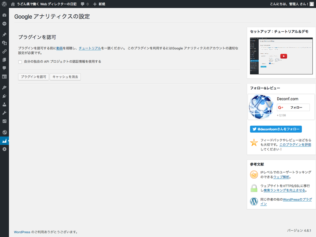Open the Dashboard gauge icon in sidebar
The image size is (316, 237).
point(4,15)
